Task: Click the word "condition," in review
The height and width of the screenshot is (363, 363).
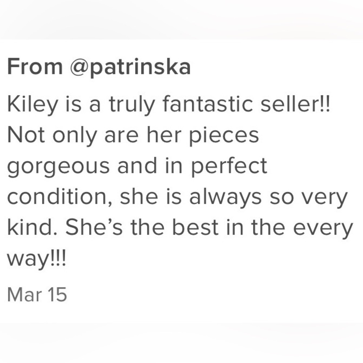Action: tap(58, 197)
